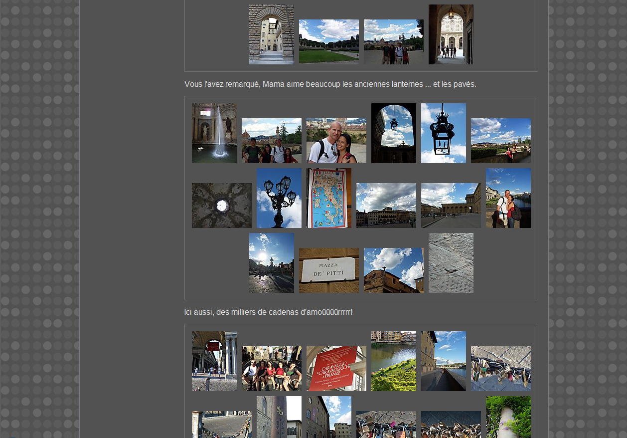Open group sitting on bench photo
This screenshot has height=438, width=627.
click(271, 369)
